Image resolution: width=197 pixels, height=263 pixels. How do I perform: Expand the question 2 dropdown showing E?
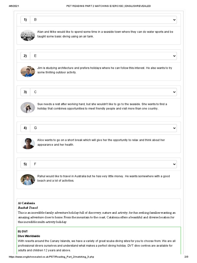(x=103, y=56)
